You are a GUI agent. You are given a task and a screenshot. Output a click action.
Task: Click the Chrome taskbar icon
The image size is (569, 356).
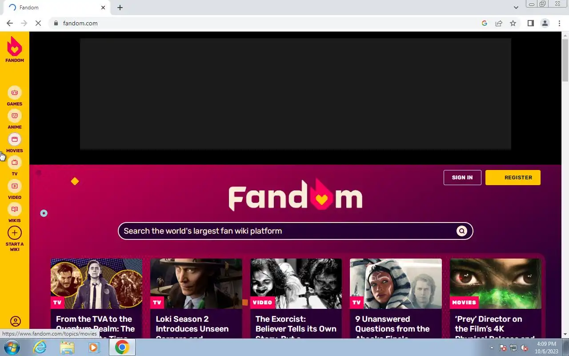tap(122, 347)
